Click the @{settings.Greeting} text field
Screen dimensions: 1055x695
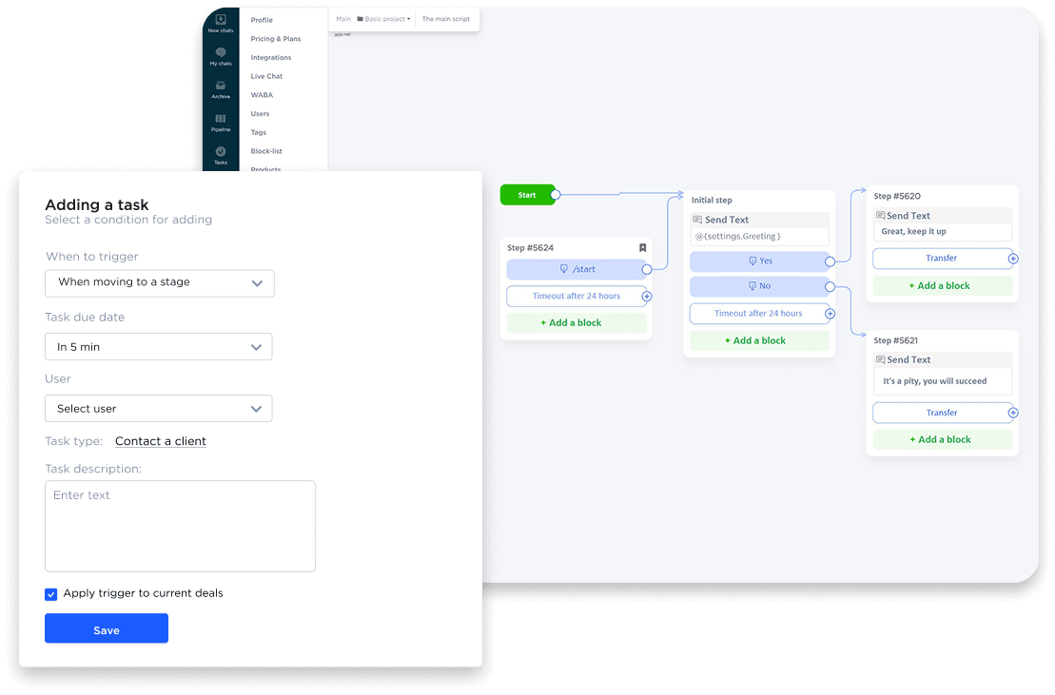pyautogui.click(x=760, y=237)
